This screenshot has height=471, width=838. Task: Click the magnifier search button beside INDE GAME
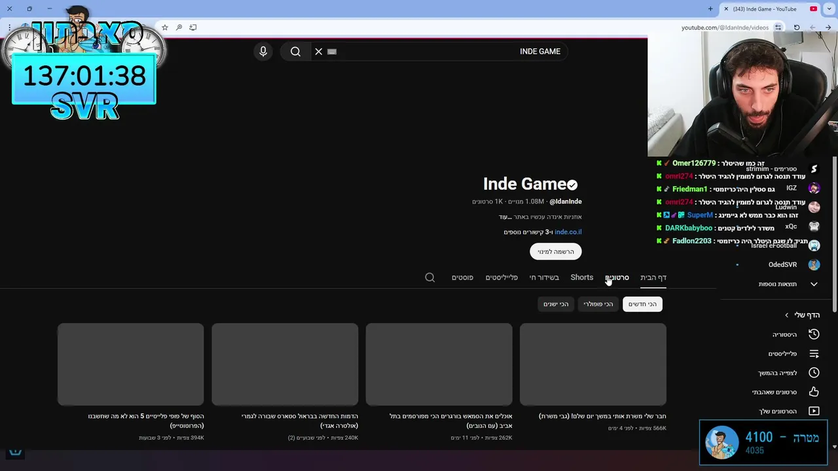tap(295, 52)
